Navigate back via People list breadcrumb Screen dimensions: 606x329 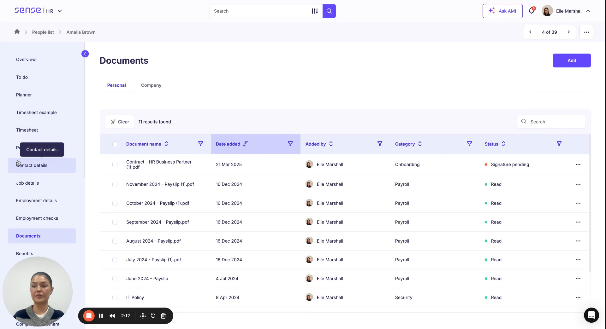point(43,32)
